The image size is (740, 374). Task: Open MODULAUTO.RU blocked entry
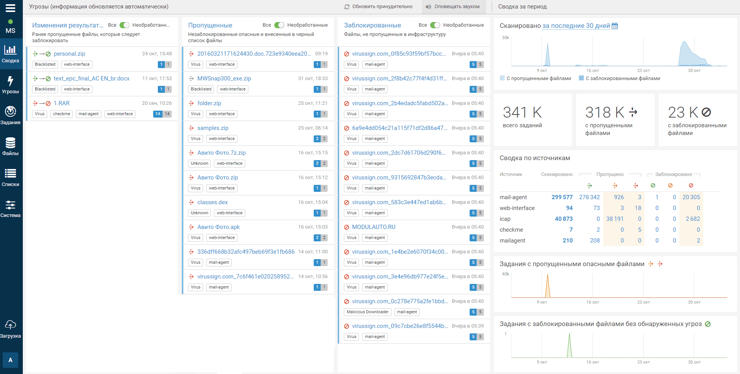(x=374, y=227)
